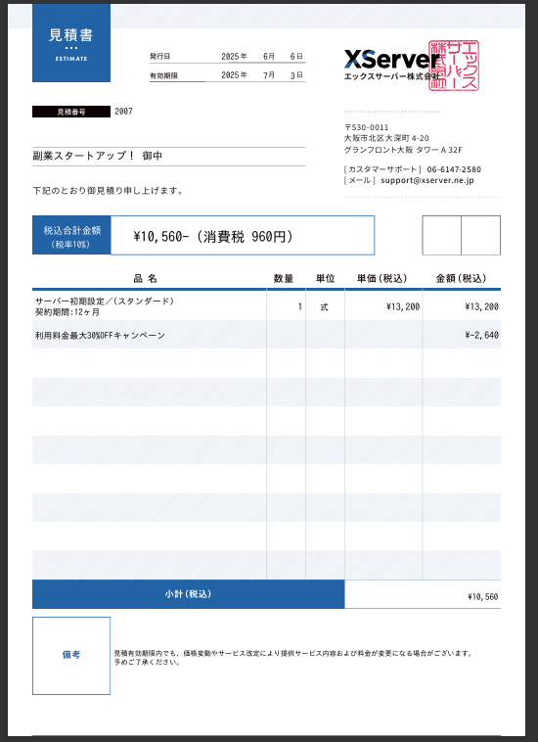Click the blue 見積書 ESTIMATE title block

pyautogui.click(x=71, y=43)
